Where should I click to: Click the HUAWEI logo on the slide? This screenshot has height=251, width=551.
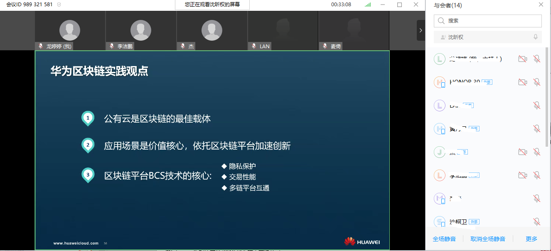tap(362, 241)
